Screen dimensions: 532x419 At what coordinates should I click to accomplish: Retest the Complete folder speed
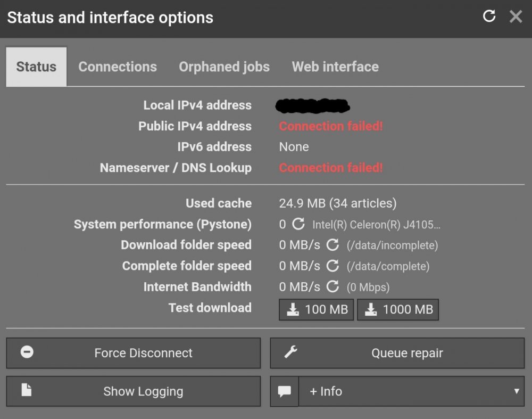[332, 266]
